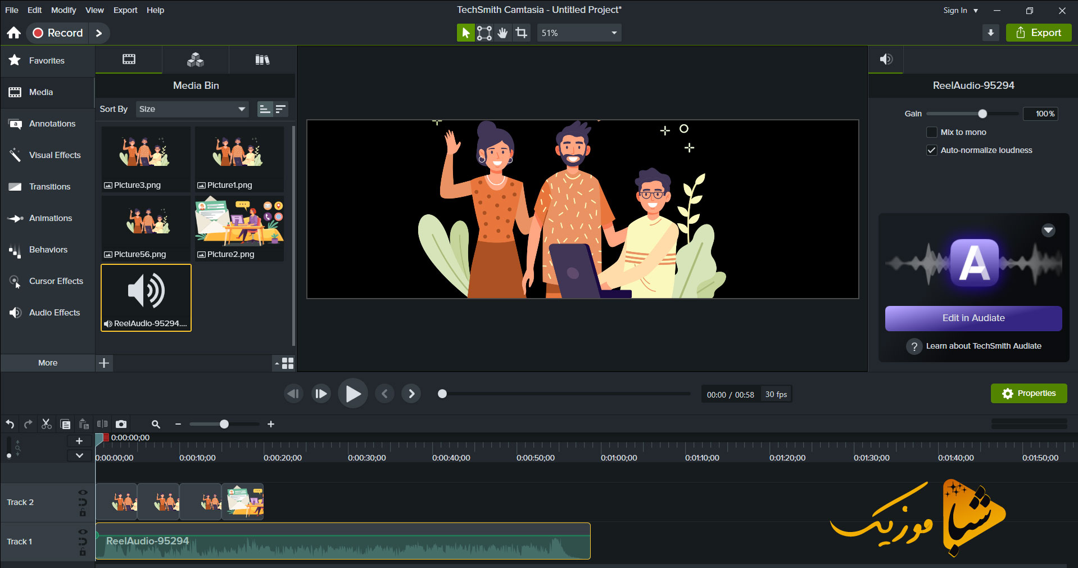Click the timeline magnifier zoom icon

[156, 424]
